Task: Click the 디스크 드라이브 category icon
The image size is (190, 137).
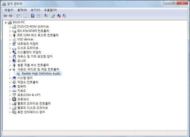Action: pyautogui.click(x=14, y=48)
